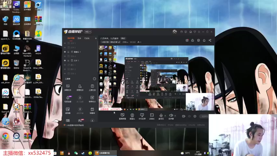277x156 pixels.
Task: Open the phone screen casting tool
Action: (x=142, y=116)
